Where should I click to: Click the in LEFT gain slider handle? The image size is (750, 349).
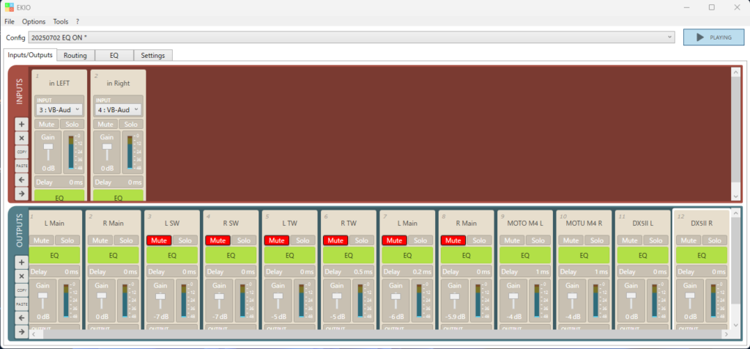tap(48, 147)
